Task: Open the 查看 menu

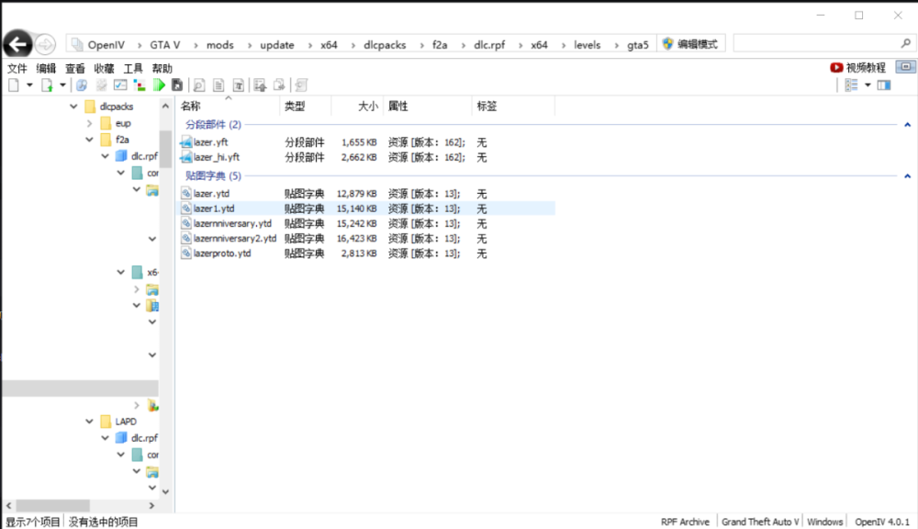Action: pyautogui.click(x=74, y=67)
